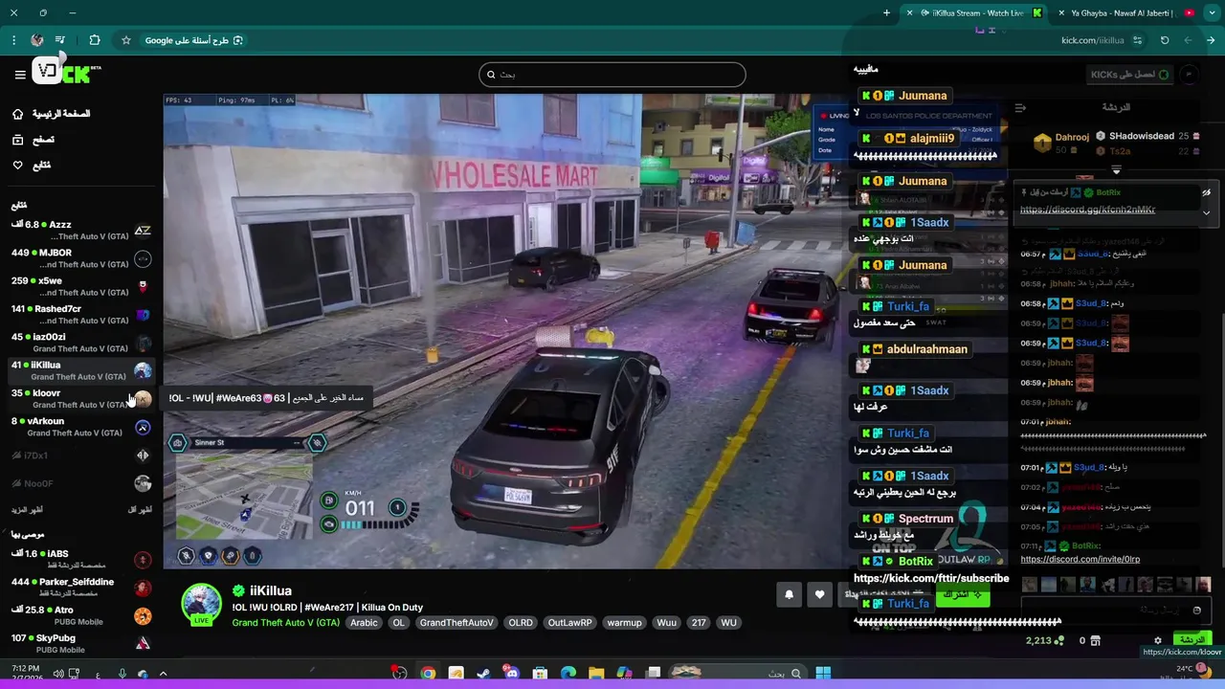Open Discord from the taskbar
Viewport: 1225px width, 689px height.
(512, 674)
